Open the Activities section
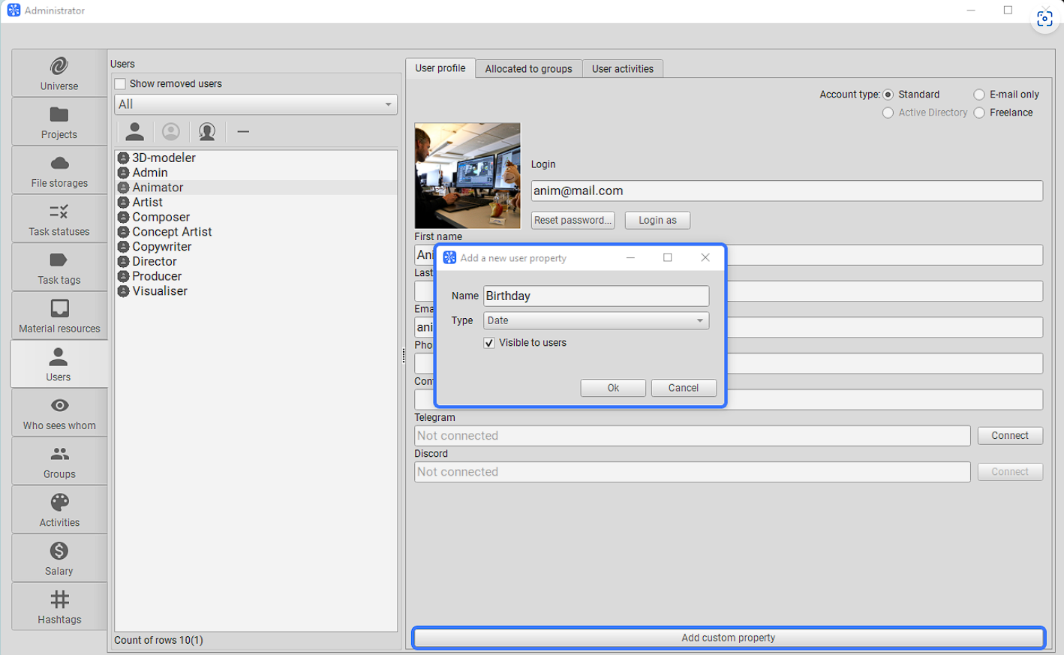 coord(59,510)
